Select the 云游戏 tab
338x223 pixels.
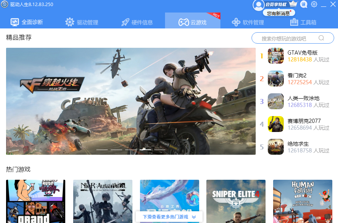point(192,21)
